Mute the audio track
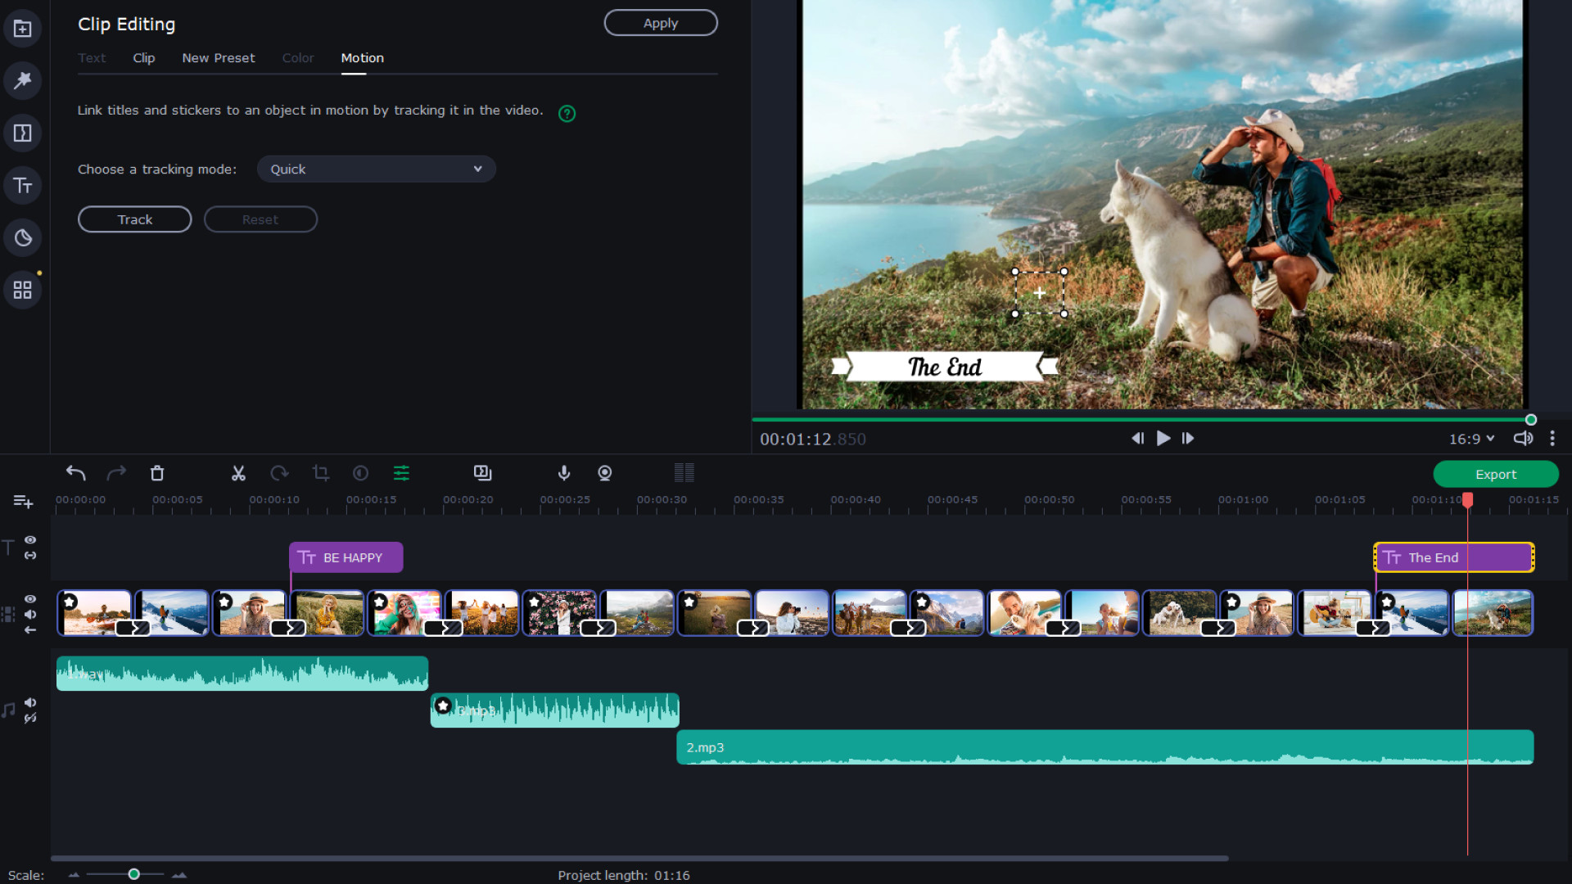Viewport: 1572px width, 884px height. [x=30, y=702]
